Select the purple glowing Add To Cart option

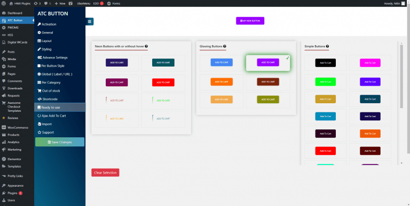tap(268, 62)
